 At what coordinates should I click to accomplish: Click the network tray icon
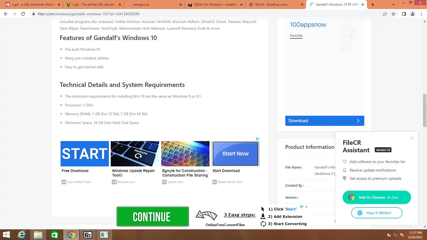point(396,235)
